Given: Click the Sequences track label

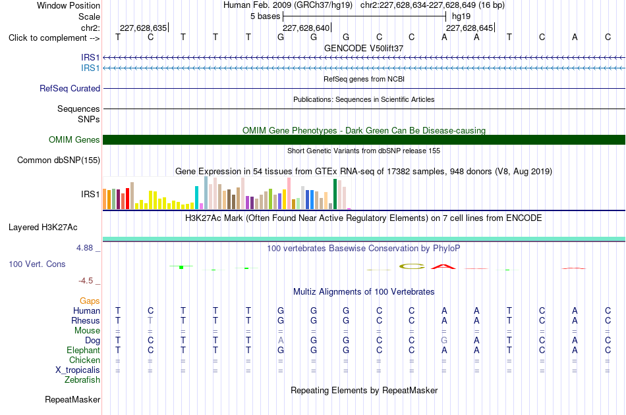Looking at the screenshot, I should [78, 109].
